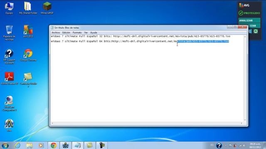This screenshot has height=149, width=266.
Task: Open the Ayuda menu in Notepad
Action: [x=94, y=32]
